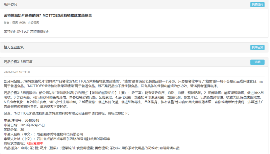The width and height of the screenshot is (270, 154).
Task: Click the 我要提问 button at top right
Action: 257,4
